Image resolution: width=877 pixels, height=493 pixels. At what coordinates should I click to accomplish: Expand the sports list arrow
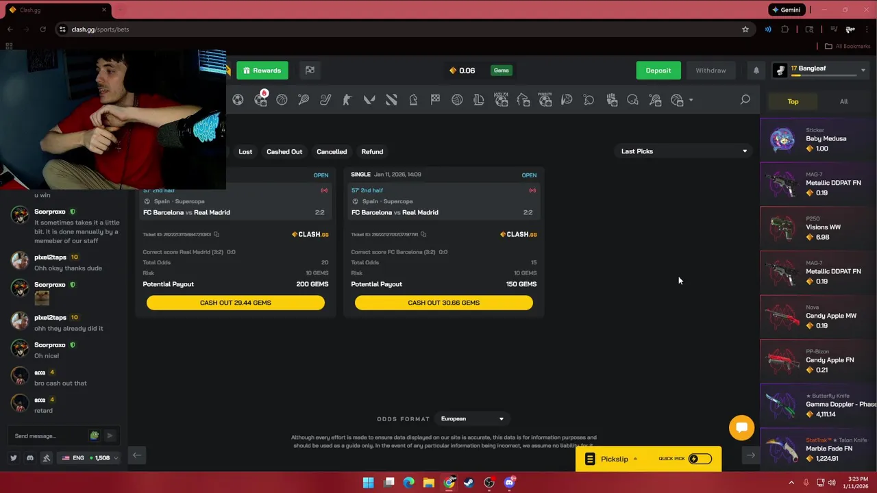coord(691,101)
